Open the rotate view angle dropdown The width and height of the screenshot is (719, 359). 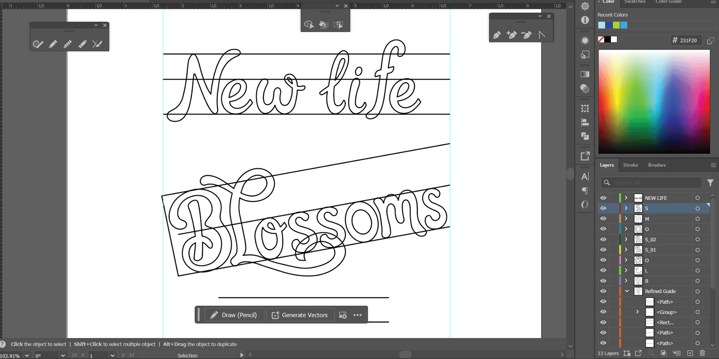click(63, 356)
